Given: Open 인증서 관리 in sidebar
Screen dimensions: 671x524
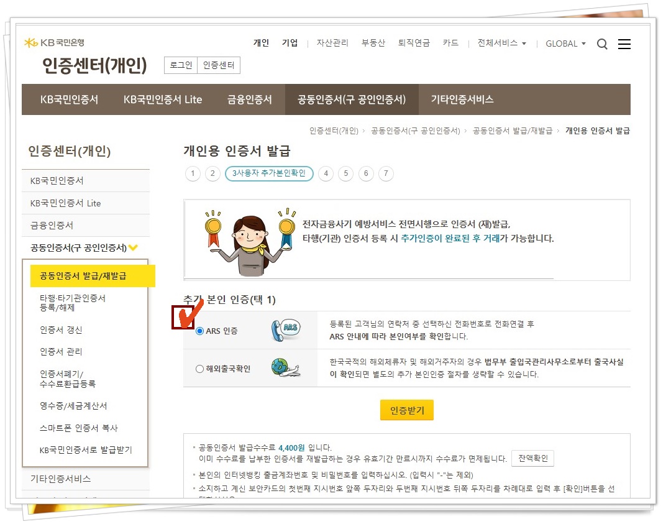Looking at the screenshot, I should click(x=61, y=351).
